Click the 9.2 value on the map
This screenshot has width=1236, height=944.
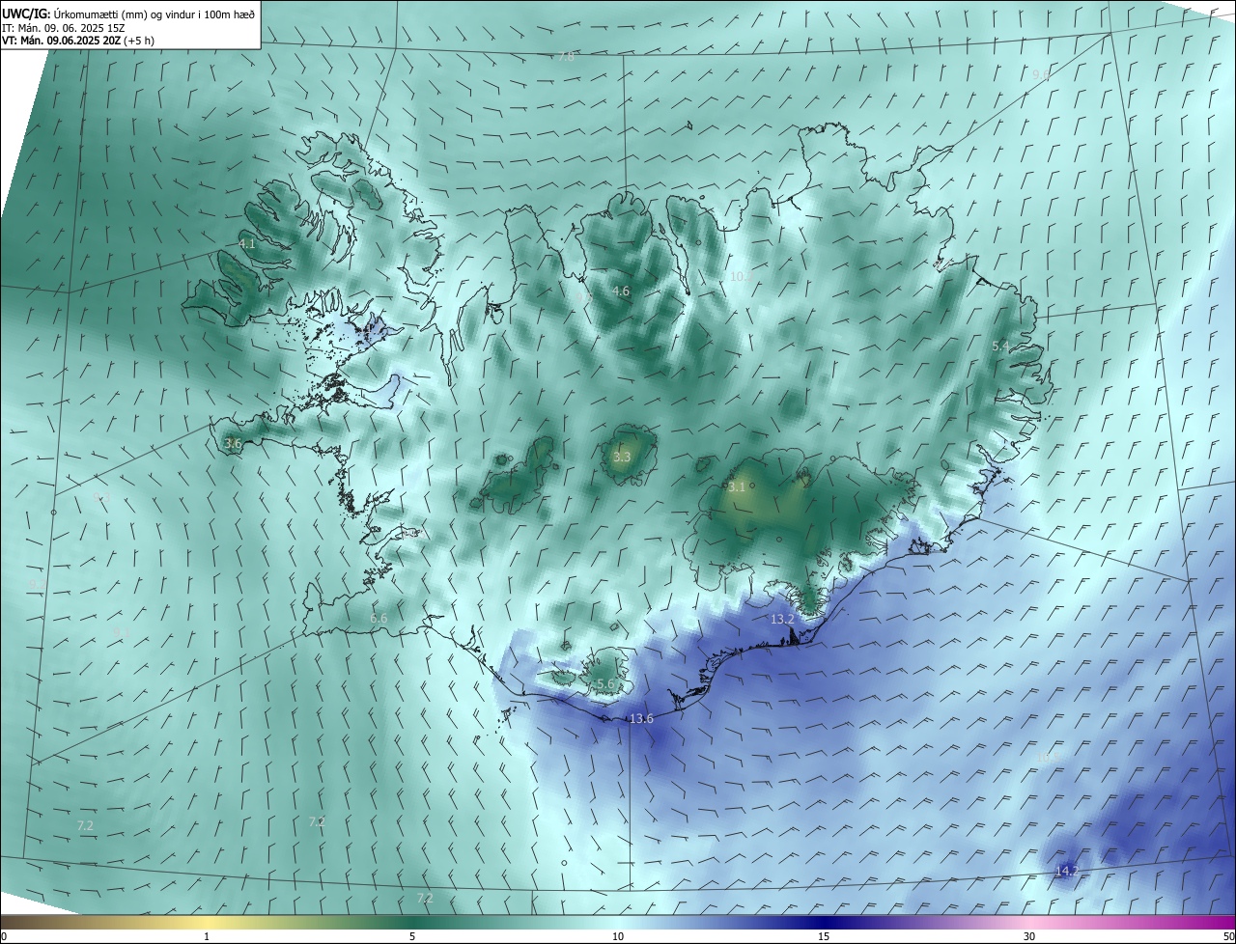tap(36, 585)
